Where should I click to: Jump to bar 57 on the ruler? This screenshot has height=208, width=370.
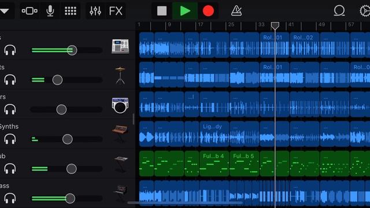351,24
